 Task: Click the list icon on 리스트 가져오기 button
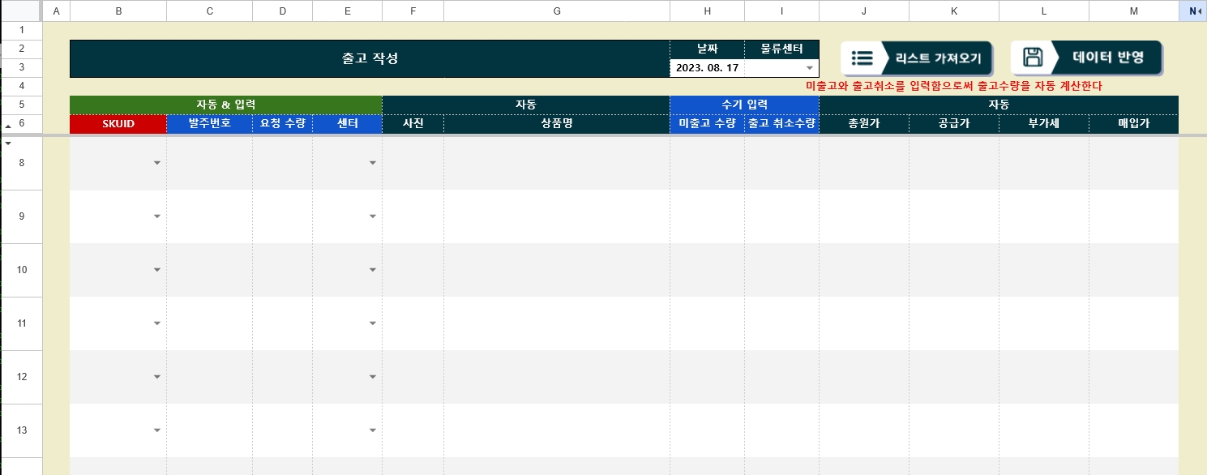(862, 57)
